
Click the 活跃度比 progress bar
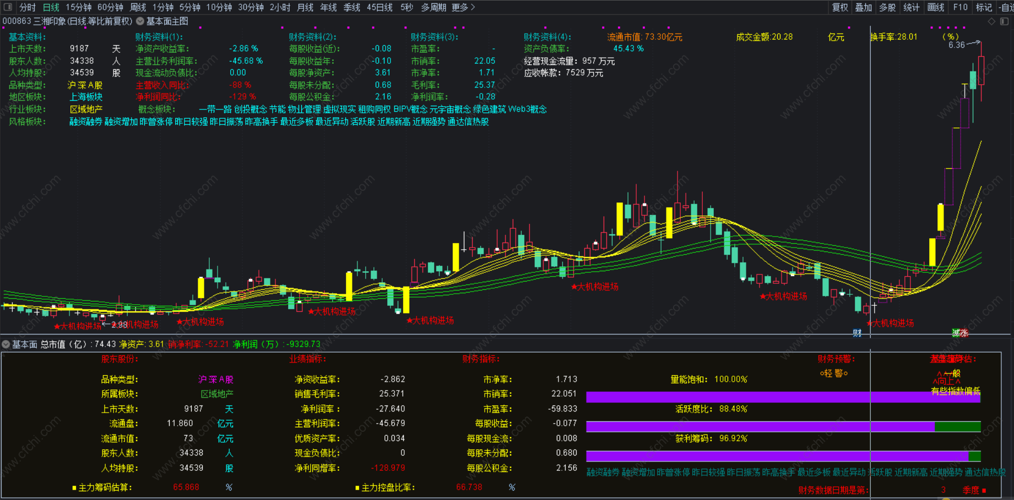pos(783,427)
